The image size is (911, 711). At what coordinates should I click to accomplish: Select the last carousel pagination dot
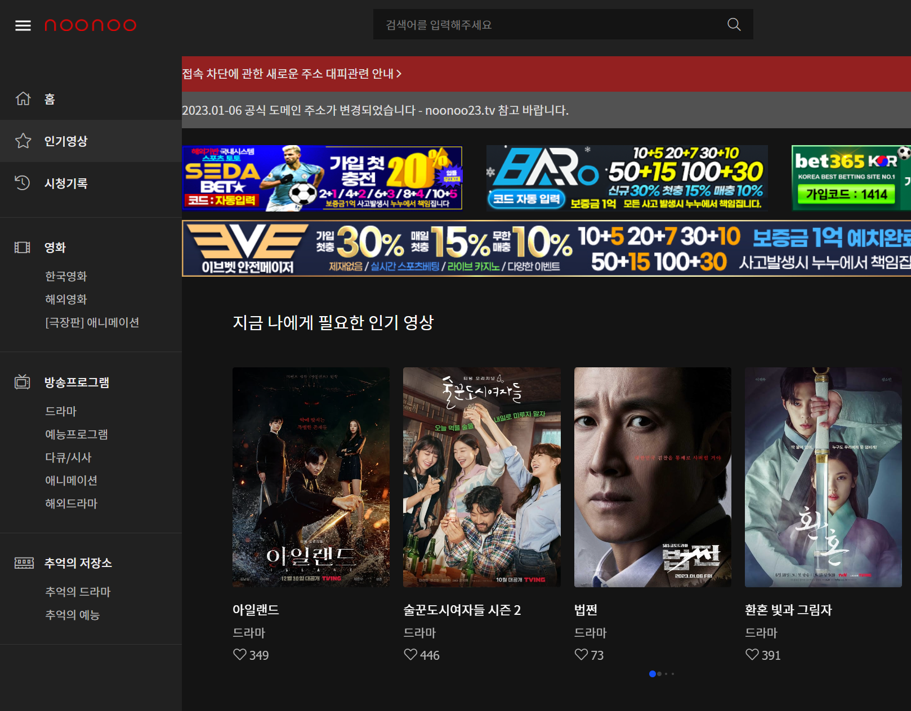click(x=672, y=674)
